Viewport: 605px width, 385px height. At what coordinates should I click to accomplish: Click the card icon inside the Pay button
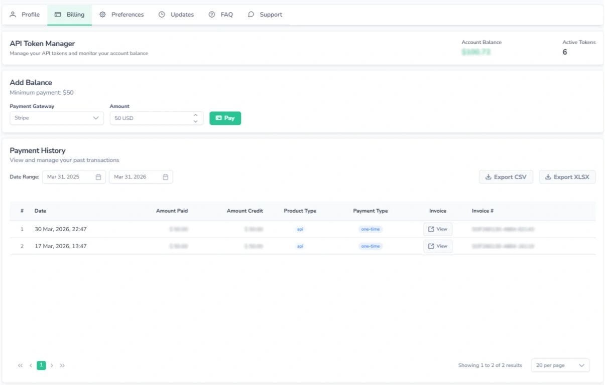[x=218, y=118]
